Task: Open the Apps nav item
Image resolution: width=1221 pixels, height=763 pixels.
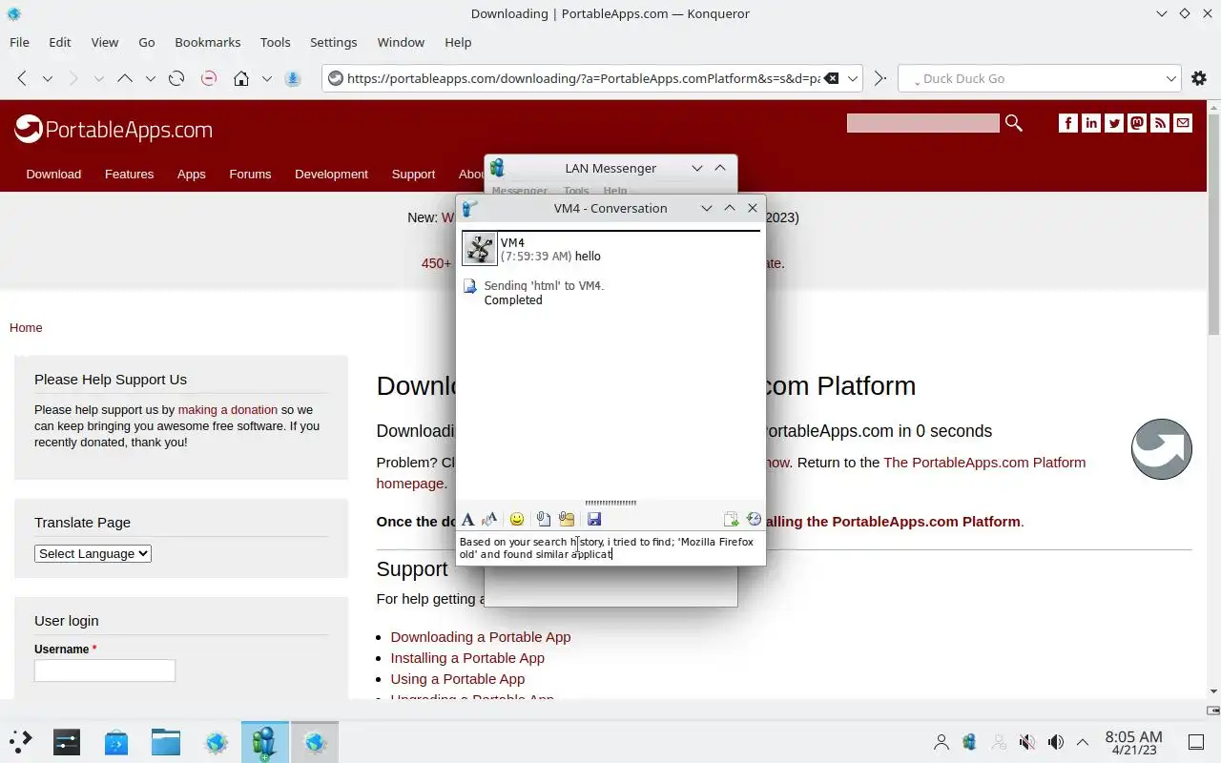Action: (191, 174)
